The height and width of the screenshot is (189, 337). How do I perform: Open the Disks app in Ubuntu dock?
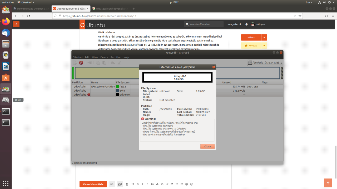click(6, 100)
